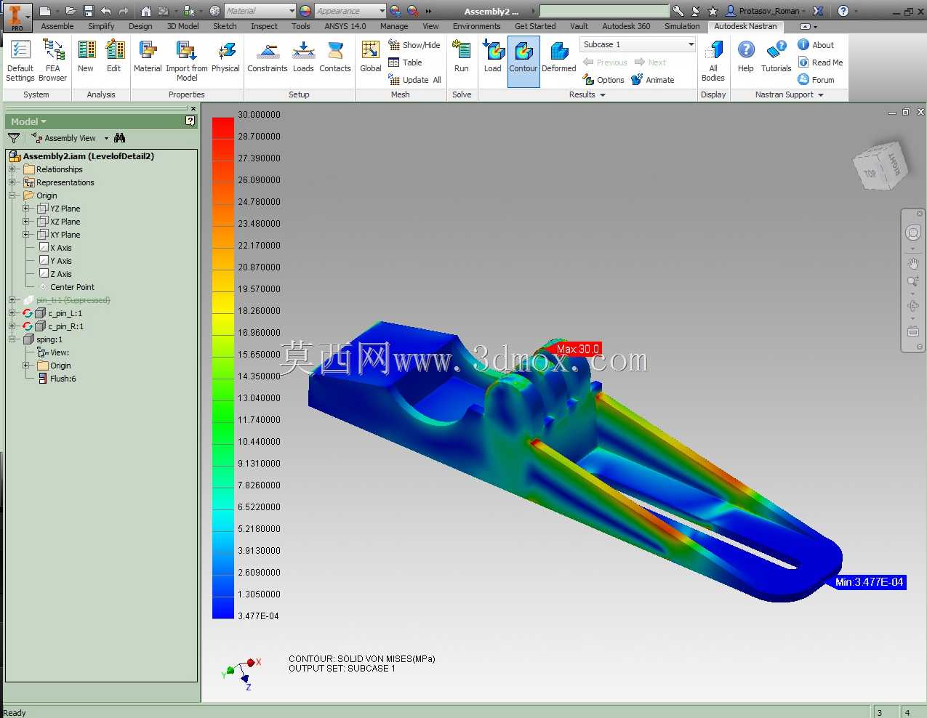Click the search input field in title bar
The width and height of the screenshot is (927, 718).
[604, 11]
